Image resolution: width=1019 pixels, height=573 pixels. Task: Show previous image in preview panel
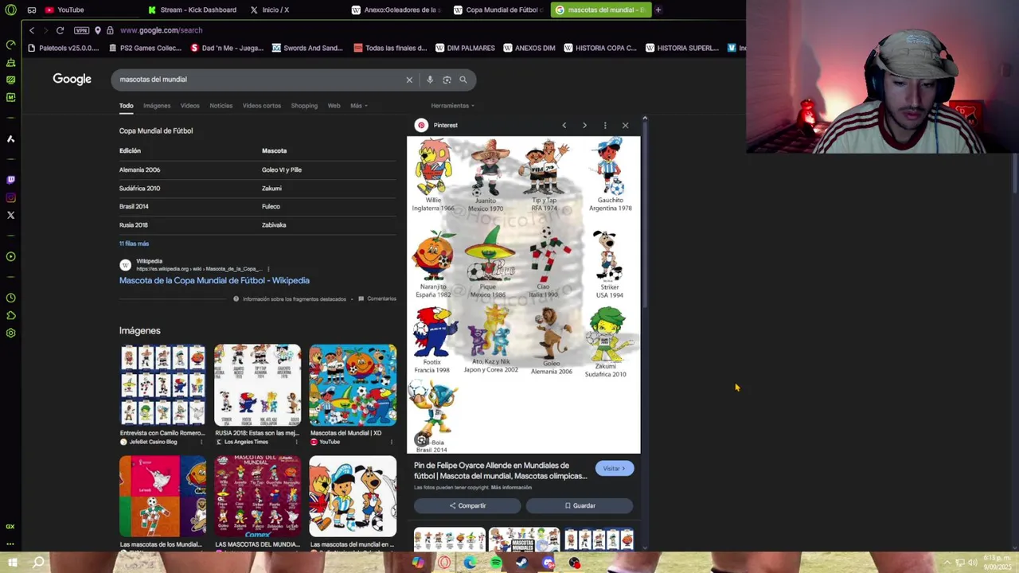coord(564,125)
